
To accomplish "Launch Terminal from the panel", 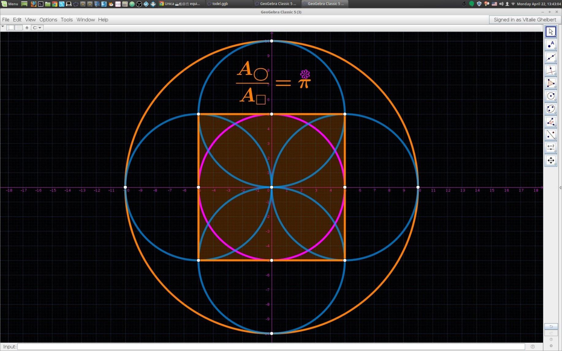I will pyautogui.click(x=40, y=4).
